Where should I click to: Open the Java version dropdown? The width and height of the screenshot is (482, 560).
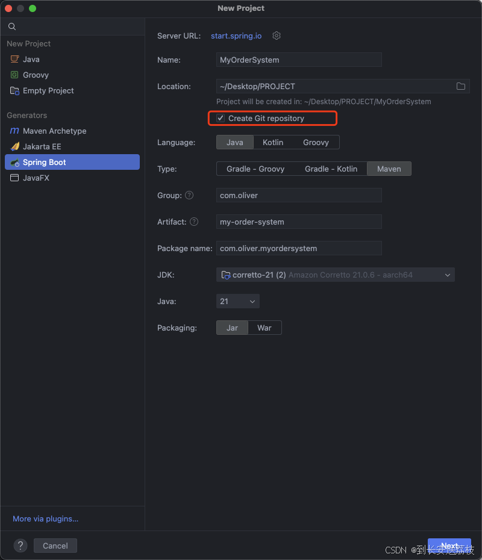pos(237,301)
